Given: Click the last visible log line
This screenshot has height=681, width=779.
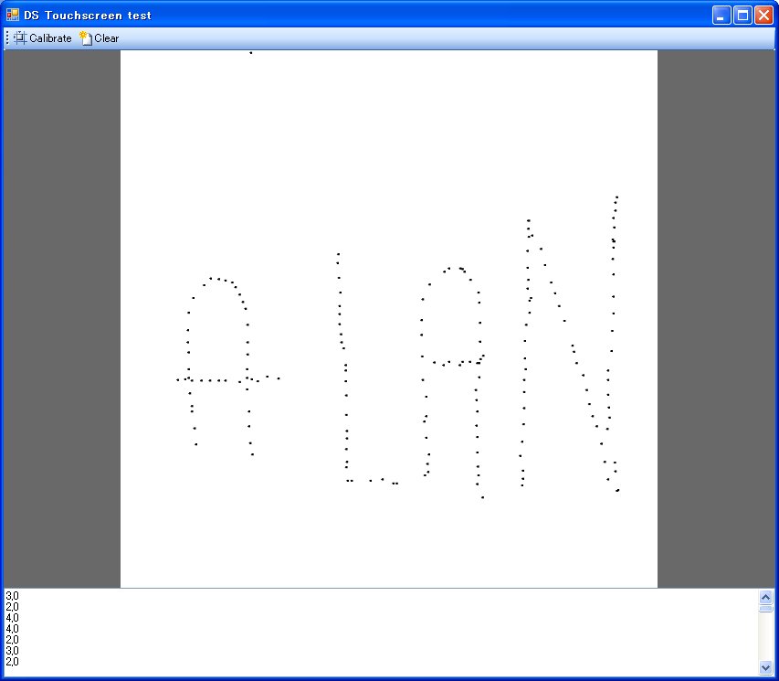Looking at the screenshot, I should tap(12, 662).
